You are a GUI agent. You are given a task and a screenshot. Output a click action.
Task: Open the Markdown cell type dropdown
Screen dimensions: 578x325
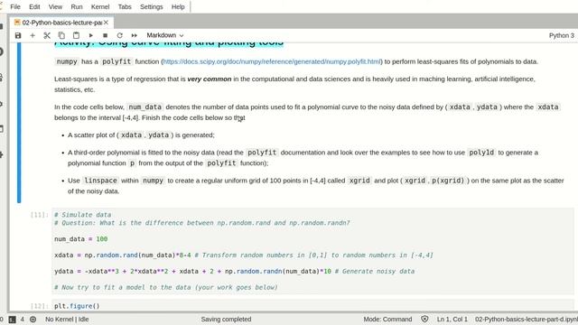(x=164, y=35)
